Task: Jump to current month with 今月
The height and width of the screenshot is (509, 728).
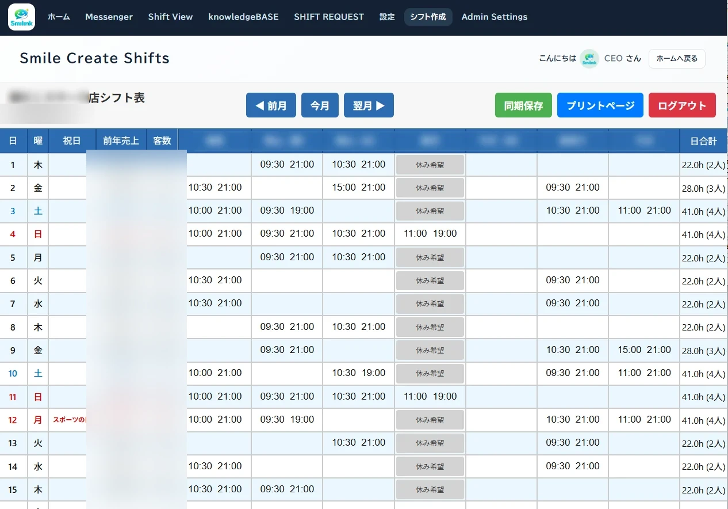Action: [x=320, y=105]
